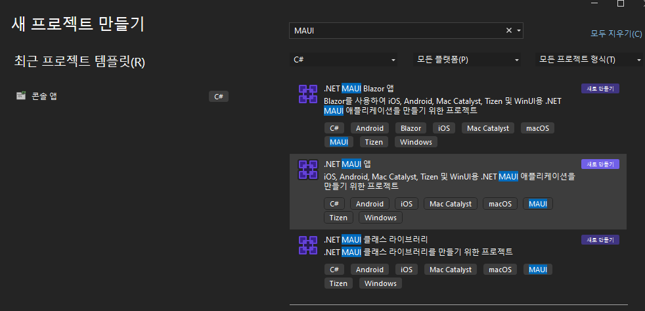Click the .NET MAUI 앱 description text

coord(450,181)
